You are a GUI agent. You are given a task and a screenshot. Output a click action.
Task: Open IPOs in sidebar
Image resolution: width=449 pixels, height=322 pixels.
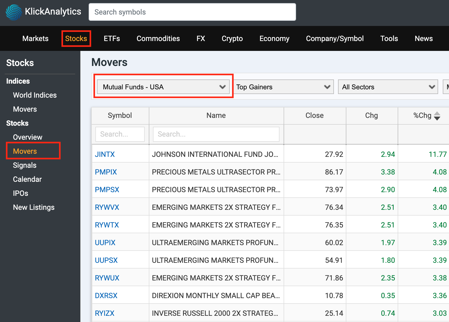(x=20, y=193)
